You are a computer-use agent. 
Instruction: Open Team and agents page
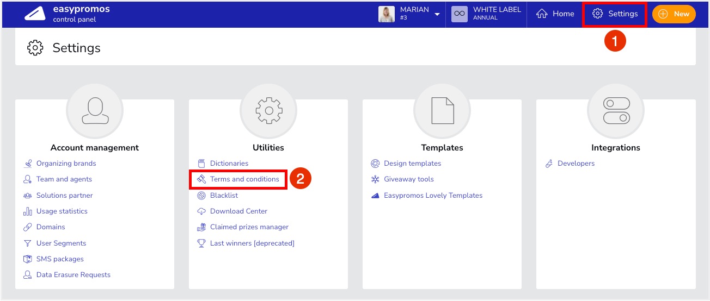64,179
